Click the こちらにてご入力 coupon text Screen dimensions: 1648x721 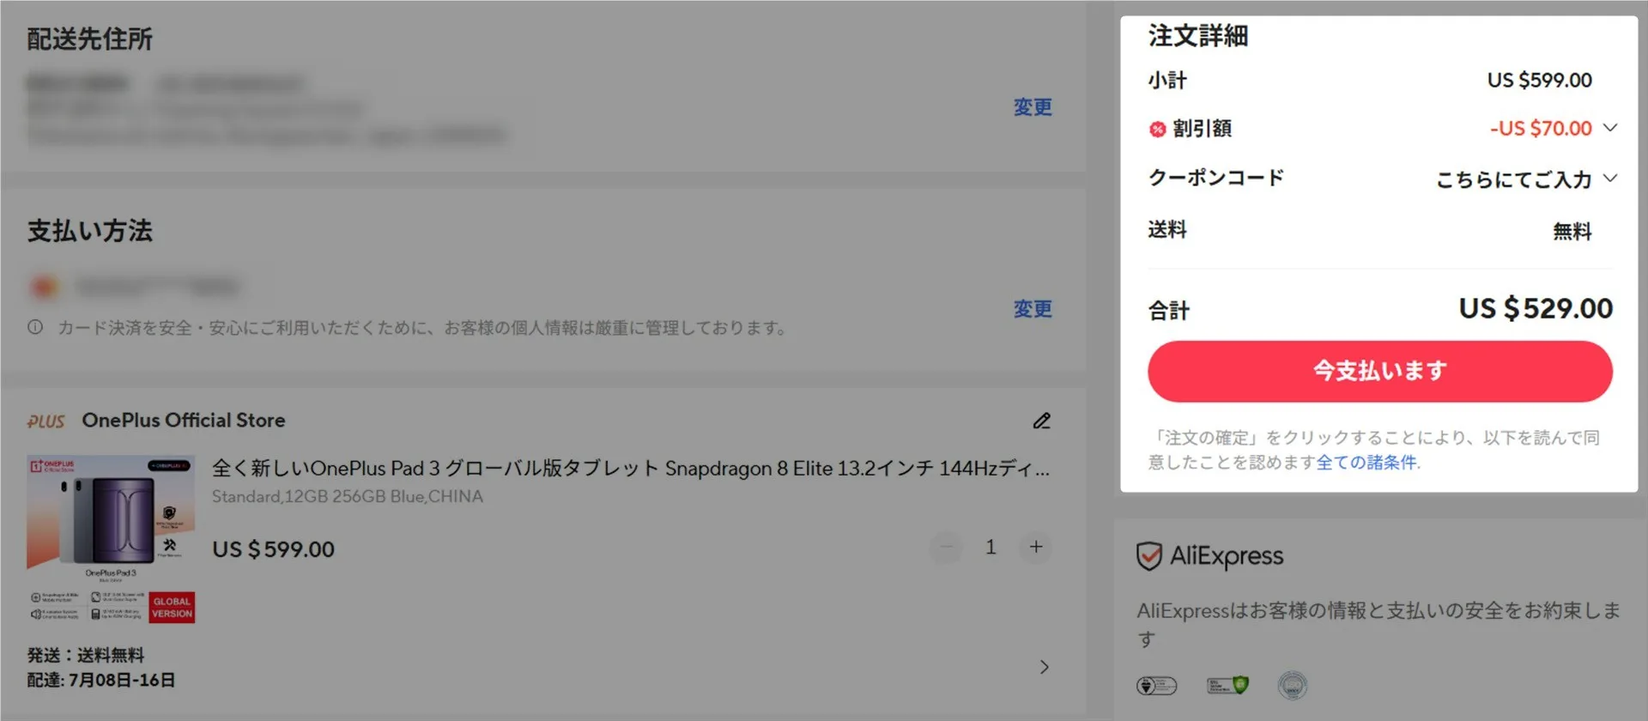(x=1514, y=179)
